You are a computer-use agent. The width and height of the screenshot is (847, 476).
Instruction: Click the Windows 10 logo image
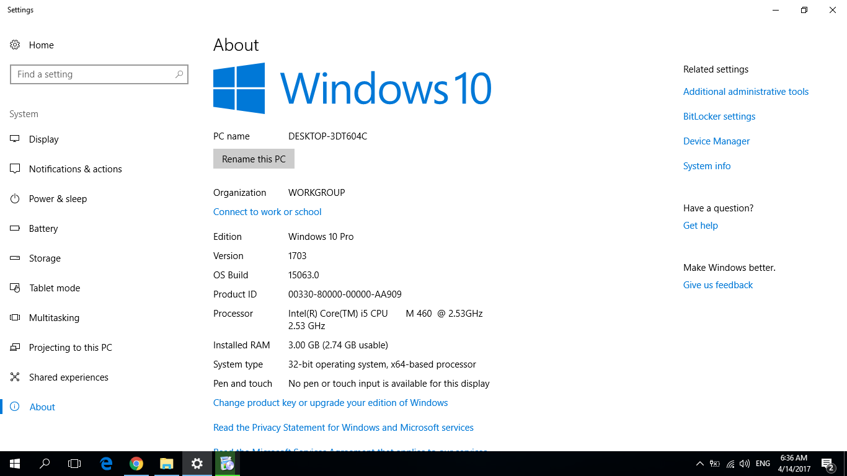pos(352,88)
